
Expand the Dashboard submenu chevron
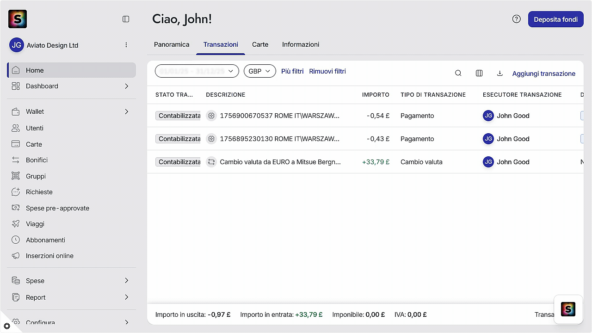(x=127, y=86)
